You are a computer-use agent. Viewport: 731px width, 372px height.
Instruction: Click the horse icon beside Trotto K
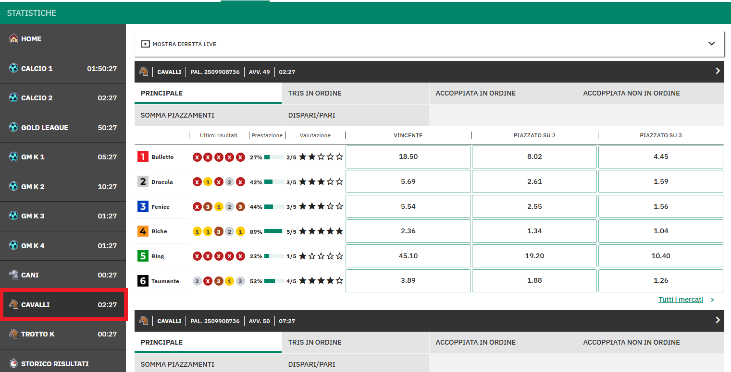click(13, 334)
